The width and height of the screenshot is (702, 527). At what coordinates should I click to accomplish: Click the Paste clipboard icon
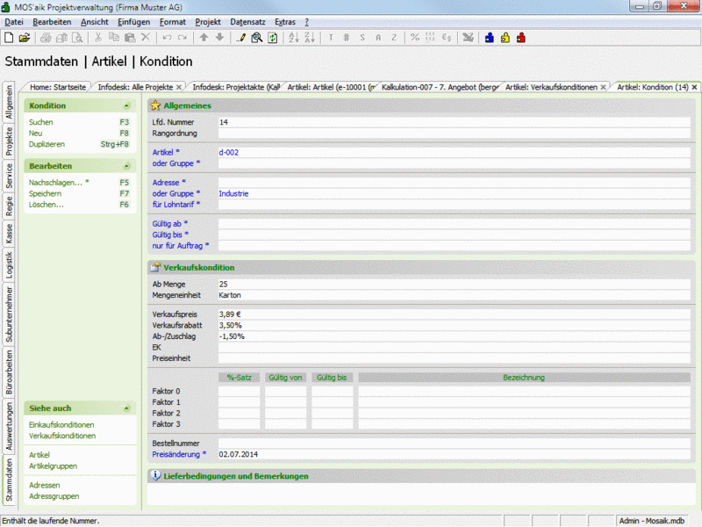tap(130, 38)
